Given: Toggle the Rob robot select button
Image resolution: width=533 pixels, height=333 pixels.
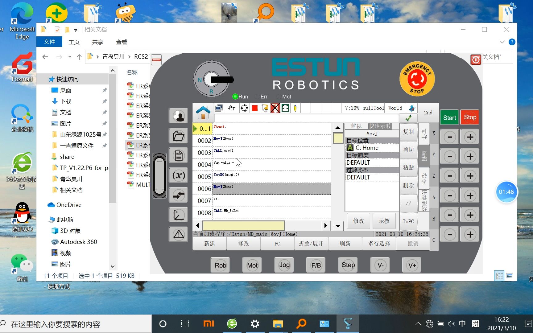Looking at the screenshot, I should click(x=220, y=265).
